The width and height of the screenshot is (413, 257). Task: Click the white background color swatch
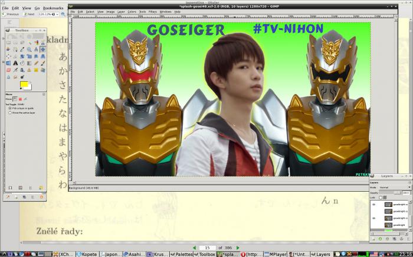(29, 88)
